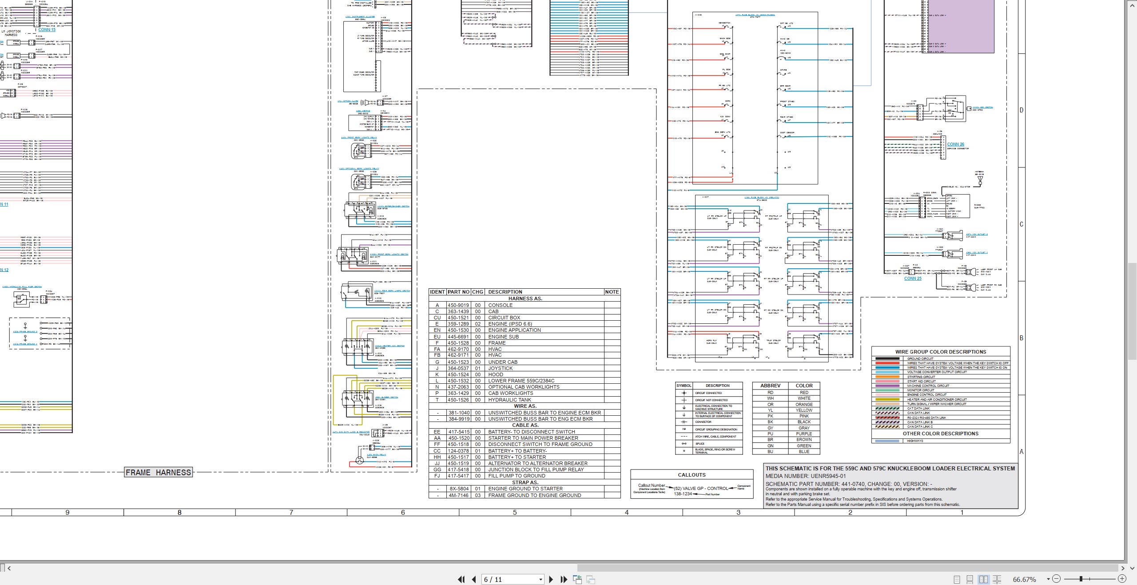Screen dimensions: 1137x585
Task: Open the CONN 15 link
Action: (x=47, y=30)
